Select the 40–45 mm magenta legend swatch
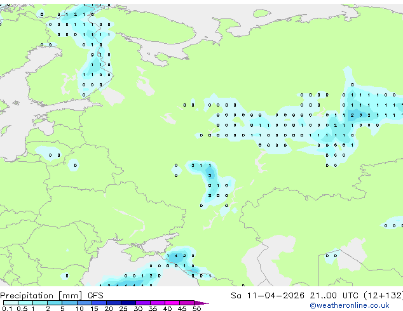403x311 pixels. pyautogui.click(x=172, y=303)
